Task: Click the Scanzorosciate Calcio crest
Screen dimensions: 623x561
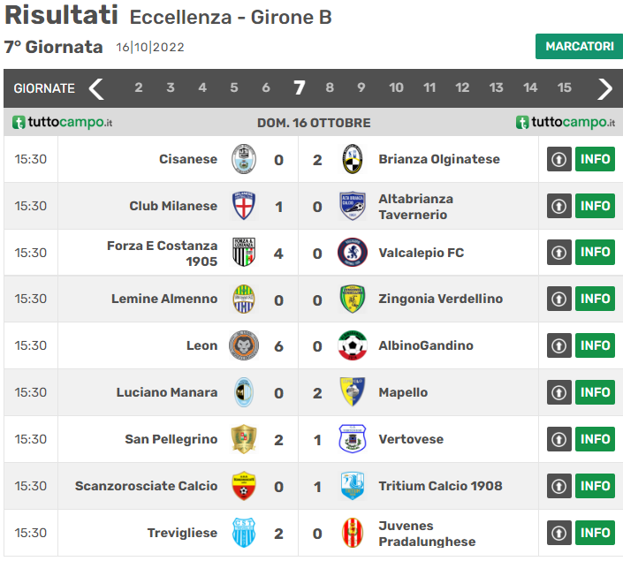Action: [244, 486]
